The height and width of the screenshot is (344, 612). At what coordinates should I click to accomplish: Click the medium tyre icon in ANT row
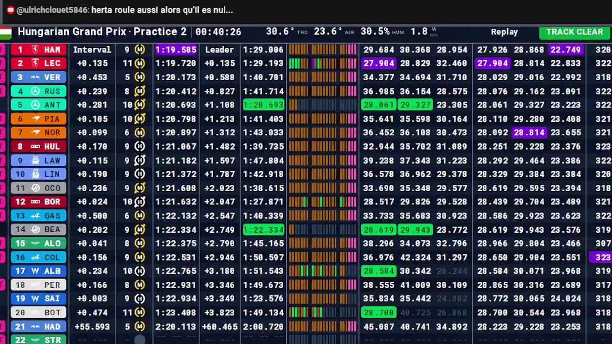(140, 105)
